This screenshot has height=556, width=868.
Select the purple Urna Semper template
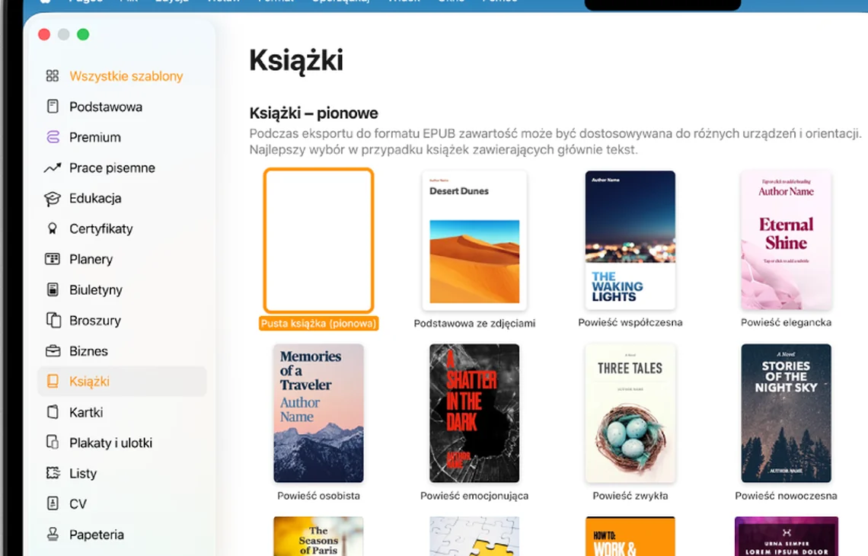[x=786, y=536]
